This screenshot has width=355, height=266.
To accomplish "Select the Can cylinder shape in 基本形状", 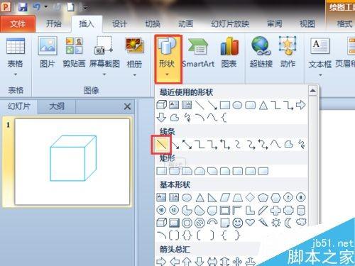I will (301, 210).
